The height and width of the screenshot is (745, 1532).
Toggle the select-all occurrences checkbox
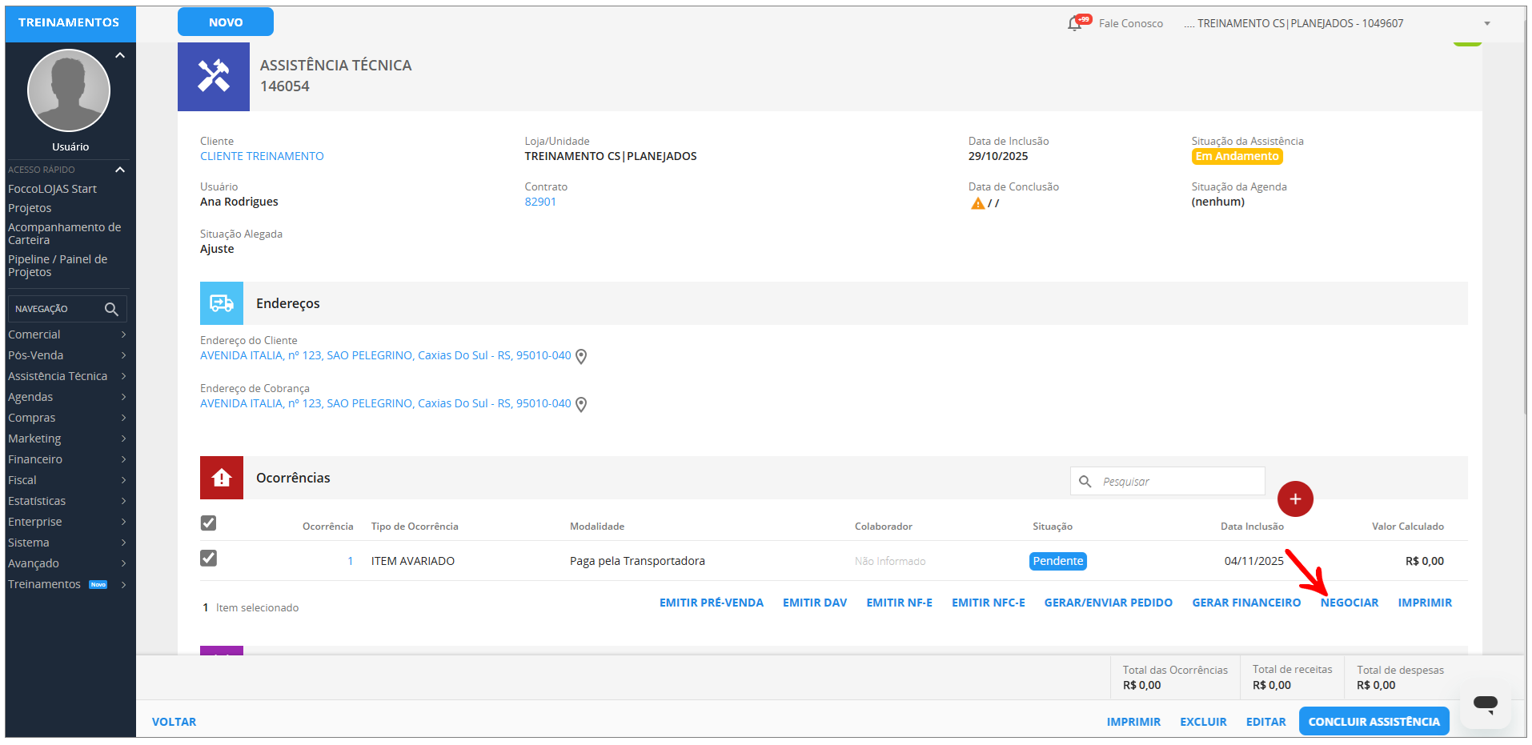coord(208,523)
